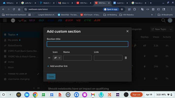Viewport: 175px width, 98px height.
Task: Switch to the how to w tab
Action: (139, 3)
